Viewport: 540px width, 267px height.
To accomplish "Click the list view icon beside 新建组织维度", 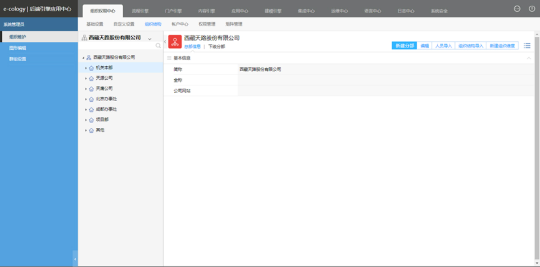I will click(x=527, y=46).
